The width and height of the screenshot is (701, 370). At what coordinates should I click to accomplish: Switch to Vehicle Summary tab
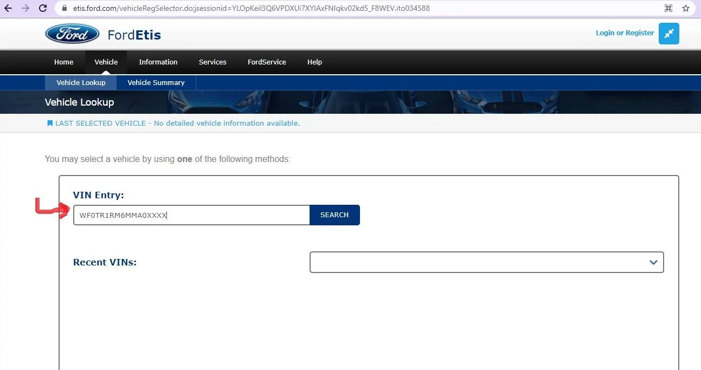(x=156, y=83)
